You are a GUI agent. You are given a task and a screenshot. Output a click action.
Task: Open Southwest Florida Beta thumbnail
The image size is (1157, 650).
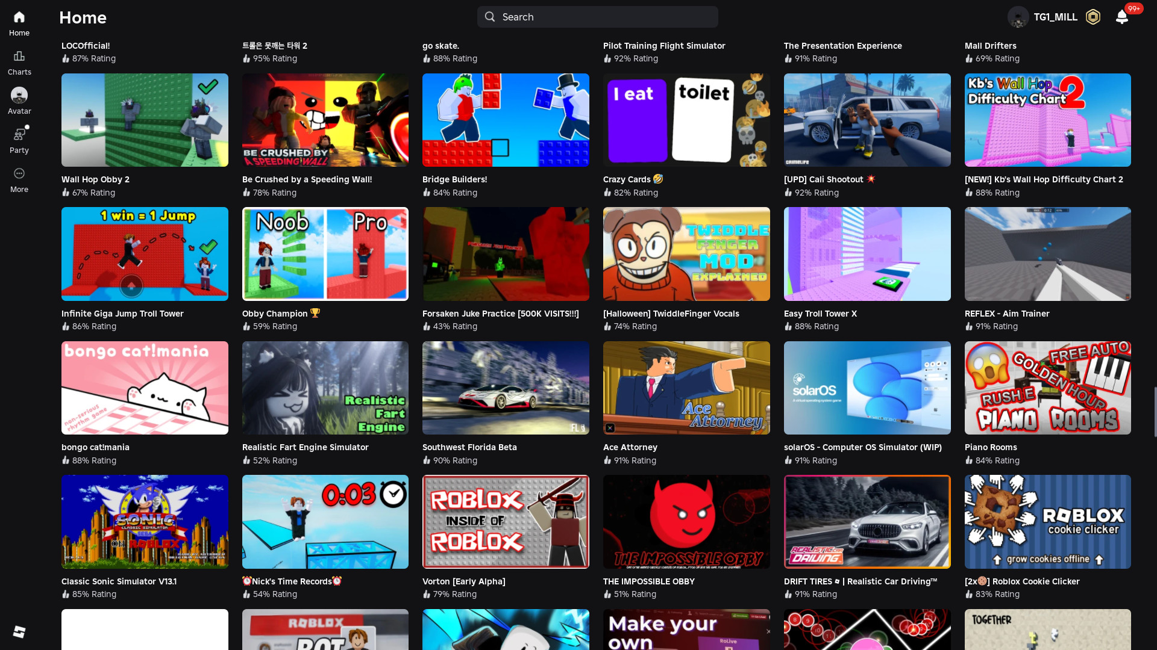(x=506, y=388)
